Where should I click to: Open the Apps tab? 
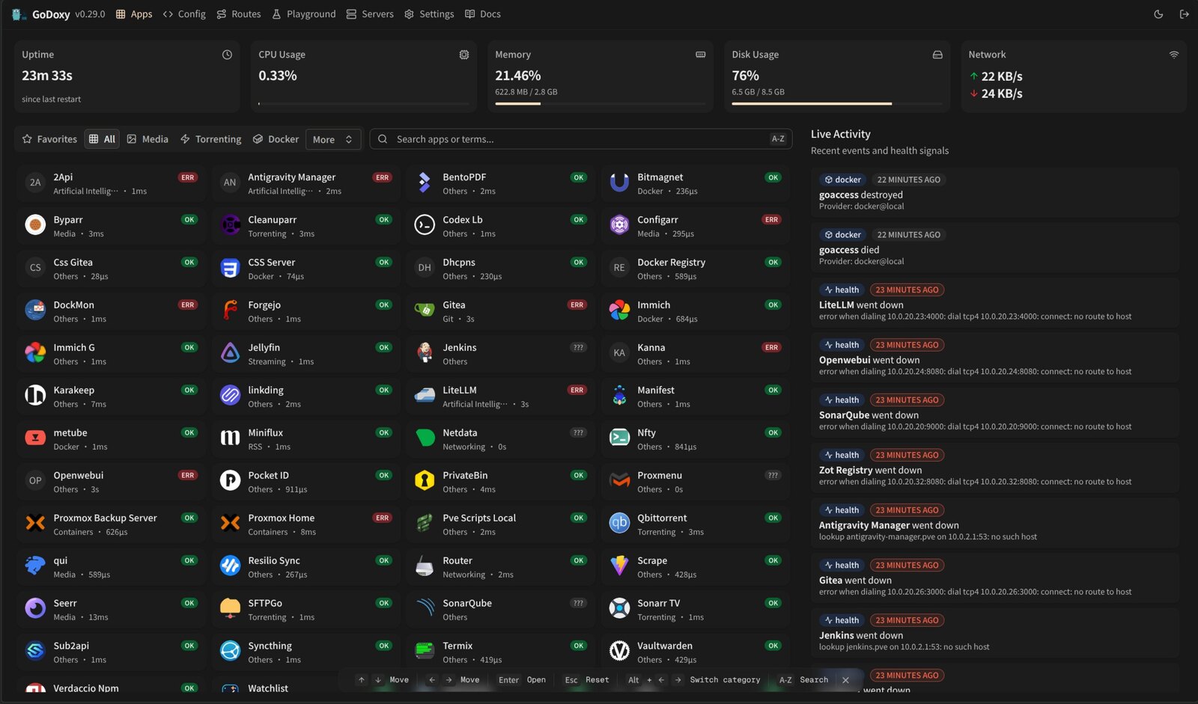click(134, 14)
